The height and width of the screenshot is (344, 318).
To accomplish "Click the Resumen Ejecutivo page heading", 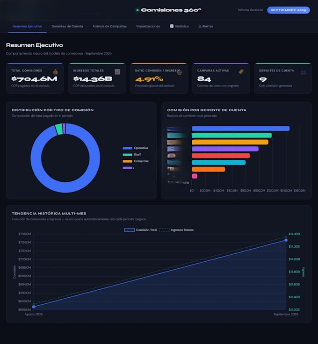I will (x=35, y=45).
